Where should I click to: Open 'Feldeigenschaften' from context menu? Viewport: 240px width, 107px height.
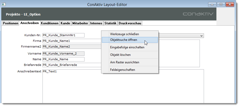[x=122, y=70]
